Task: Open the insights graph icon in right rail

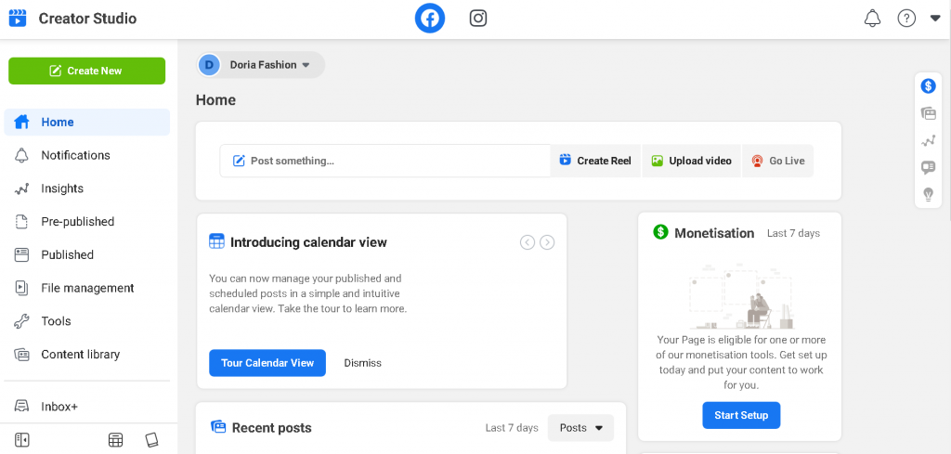Action: (x=928, y=140)
